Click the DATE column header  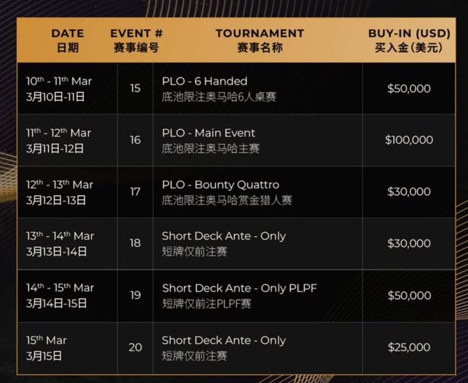68,40
